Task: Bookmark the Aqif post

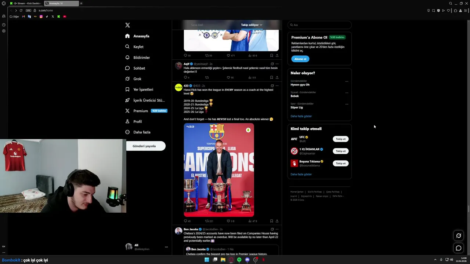Action: click(x=271, y=77)
